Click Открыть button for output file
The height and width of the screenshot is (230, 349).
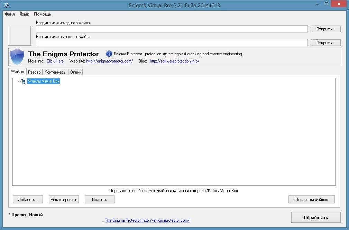click(325, 43)
